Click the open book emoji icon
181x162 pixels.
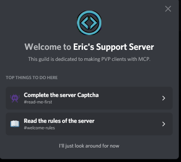[x=15, y=124]
